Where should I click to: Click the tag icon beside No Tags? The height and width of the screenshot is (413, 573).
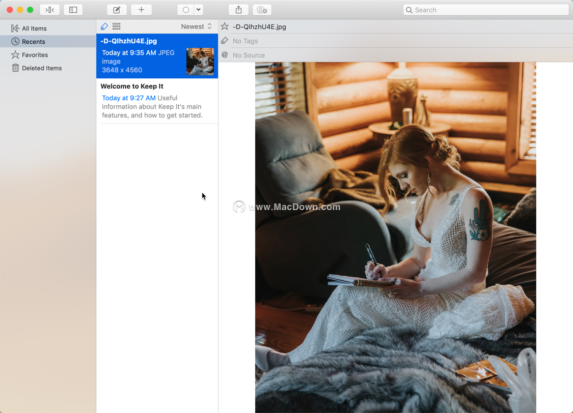tap(225, 41)
